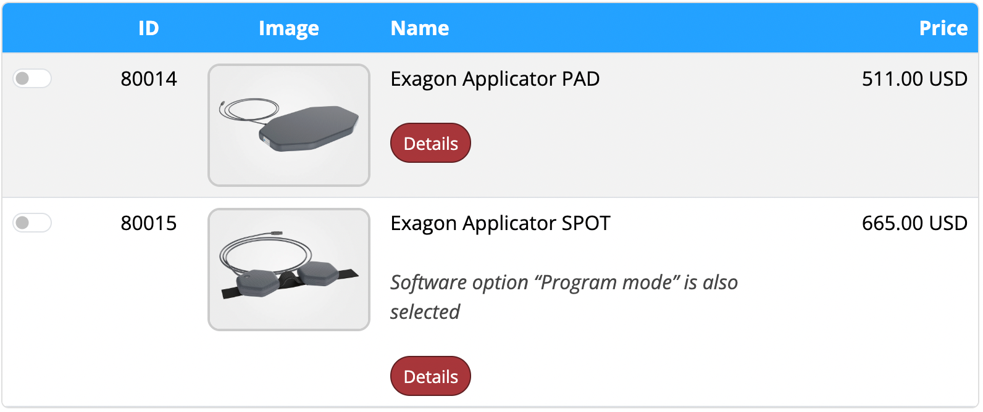
Task: Switch on the Exagon Applicator PAD selector
Action: [32, 78]
